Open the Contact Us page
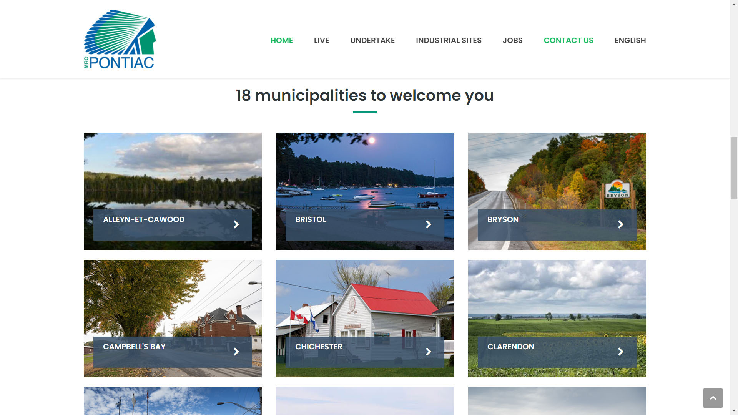 pos(568,40)
